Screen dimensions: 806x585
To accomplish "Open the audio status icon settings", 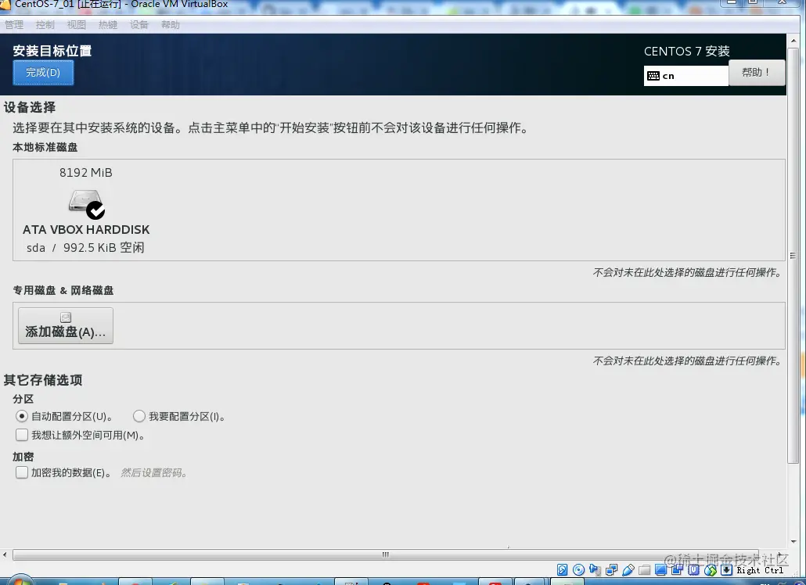I will [x=596, y=569].
